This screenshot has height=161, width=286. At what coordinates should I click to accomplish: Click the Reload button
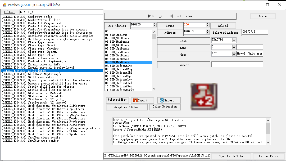(x=223, y=26)
